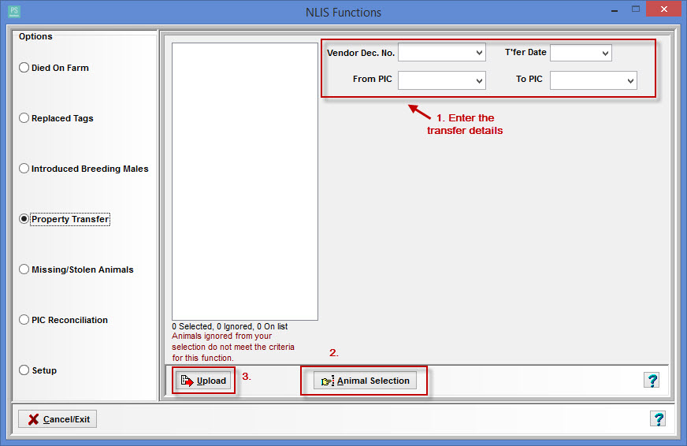Maximize the NLIS Functions window
Viewport: 687px width, 446px height.
pyautogui.click(x=636, y=9)
